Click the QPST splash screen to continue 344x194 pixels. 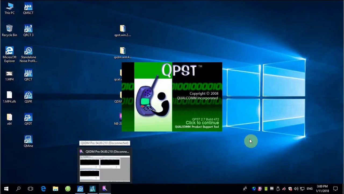point(172,97)
